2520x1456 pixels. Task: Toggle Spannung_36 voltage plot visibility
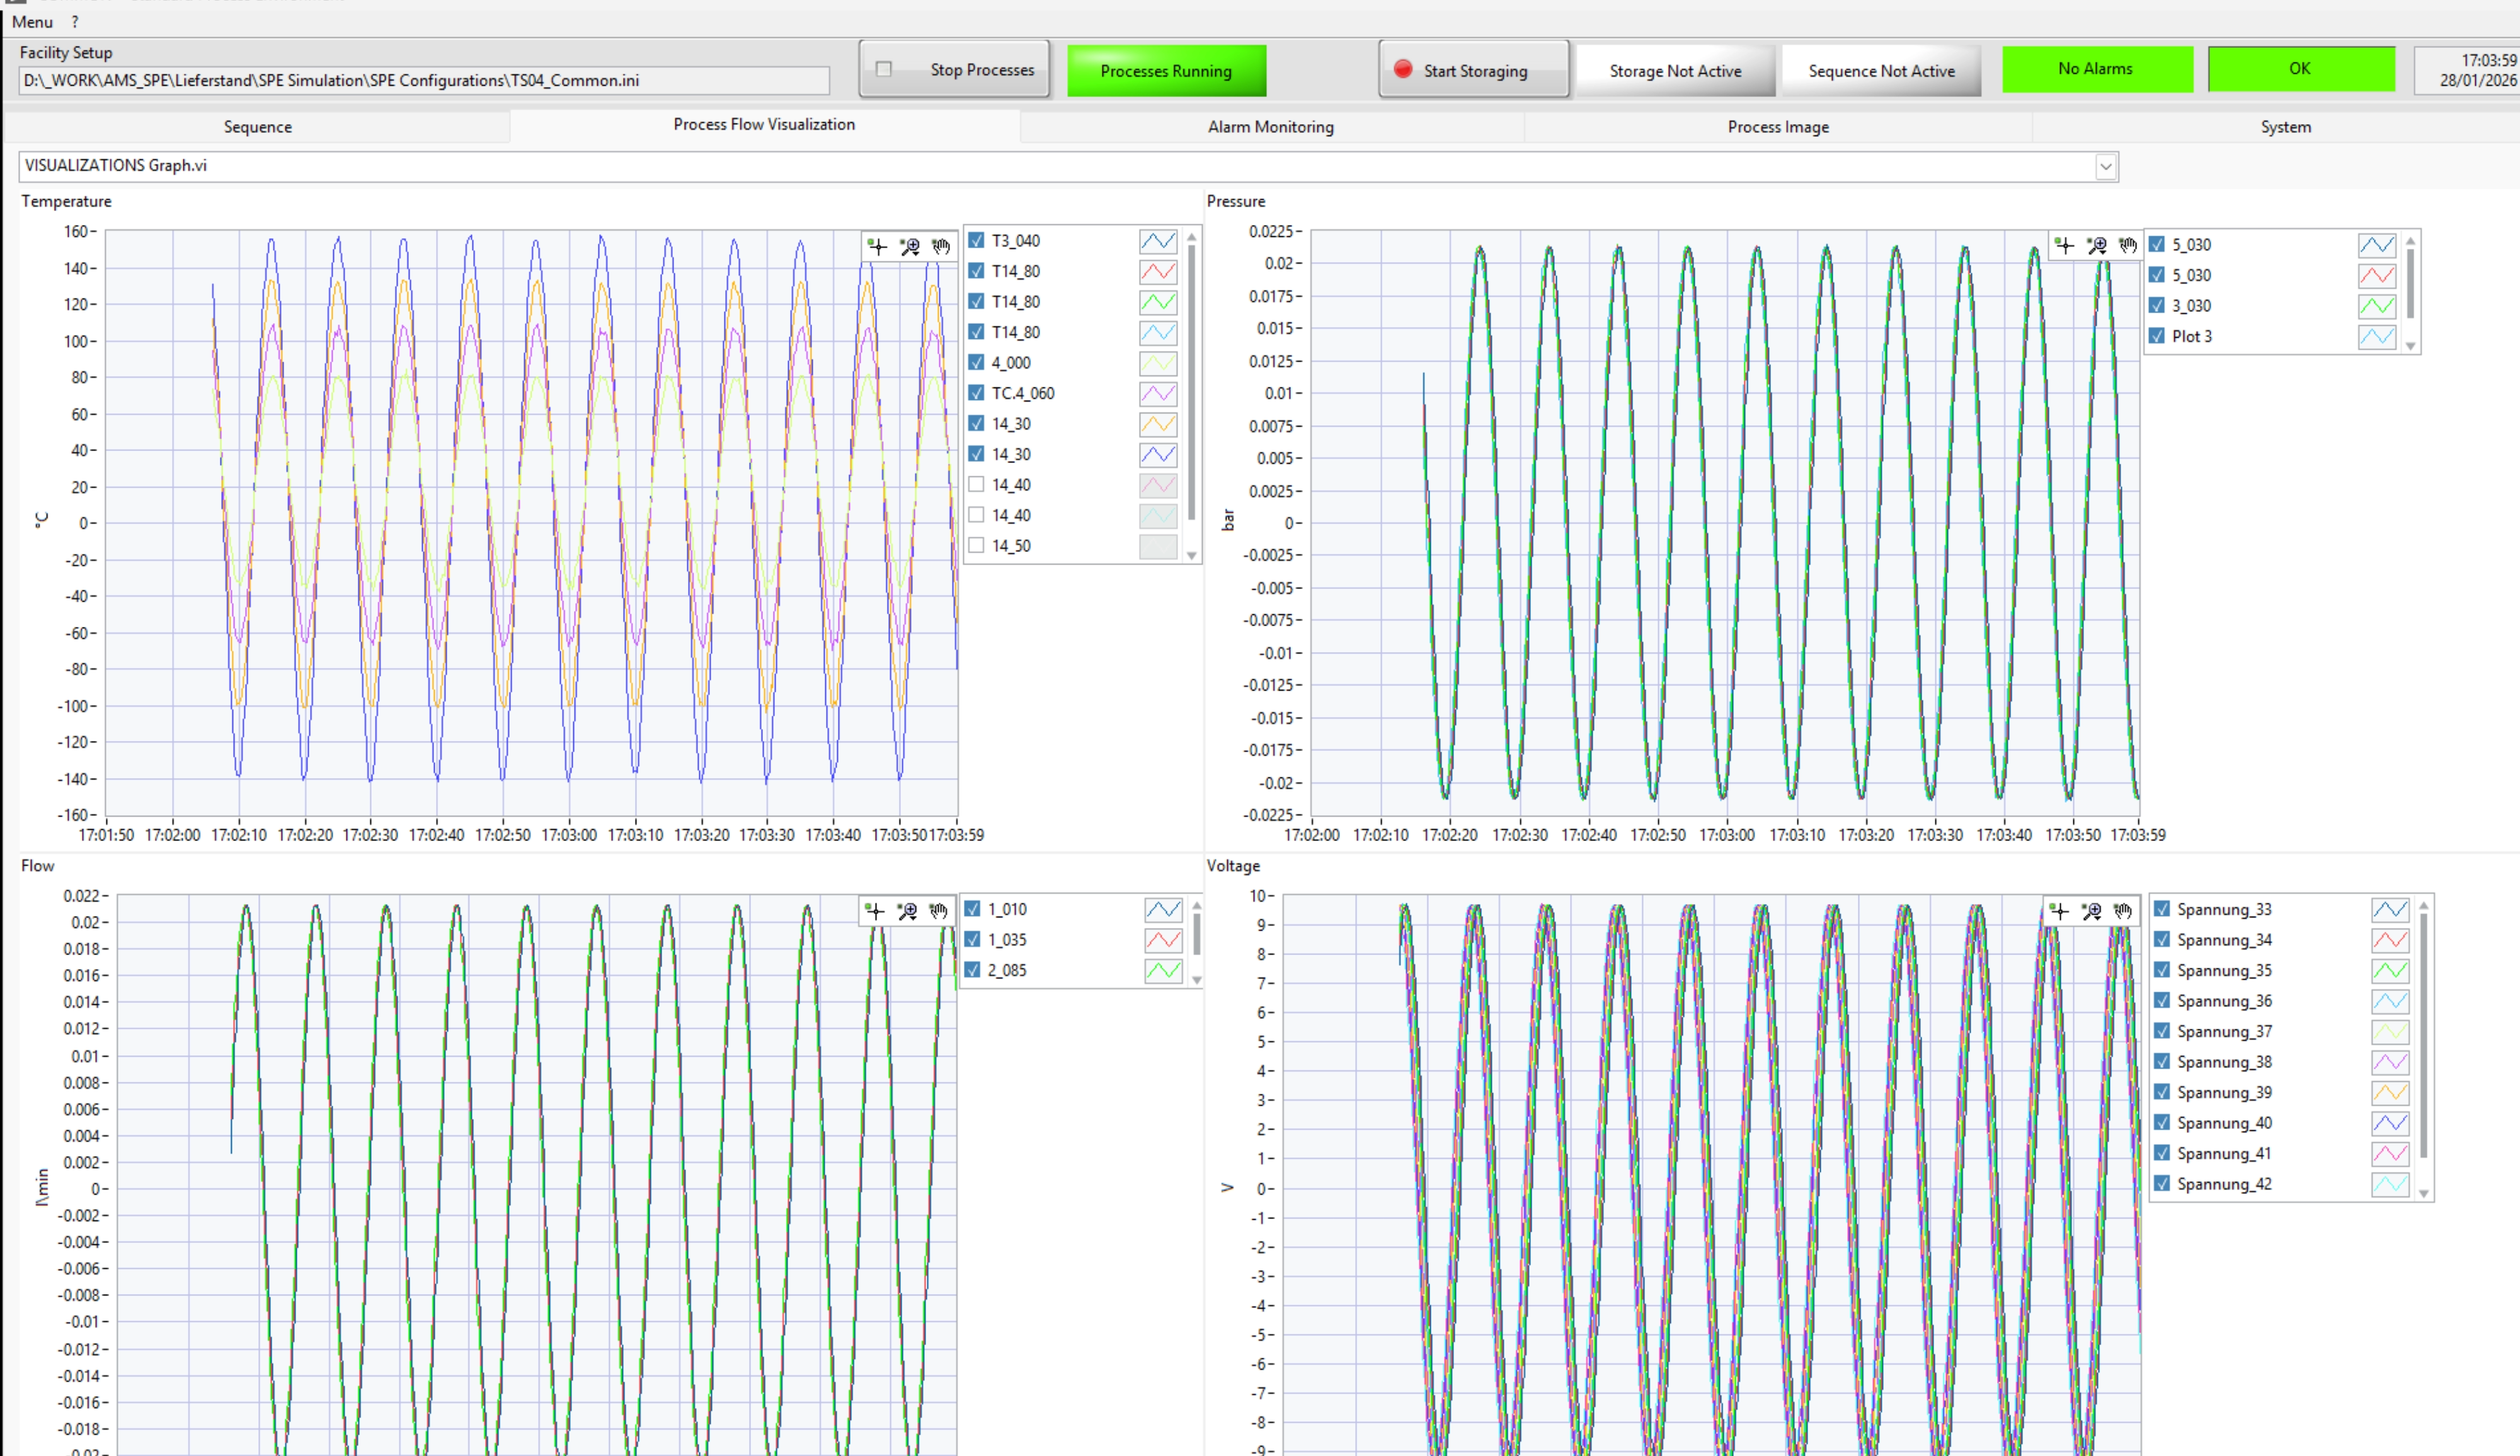click(x=2162, y=1001)
